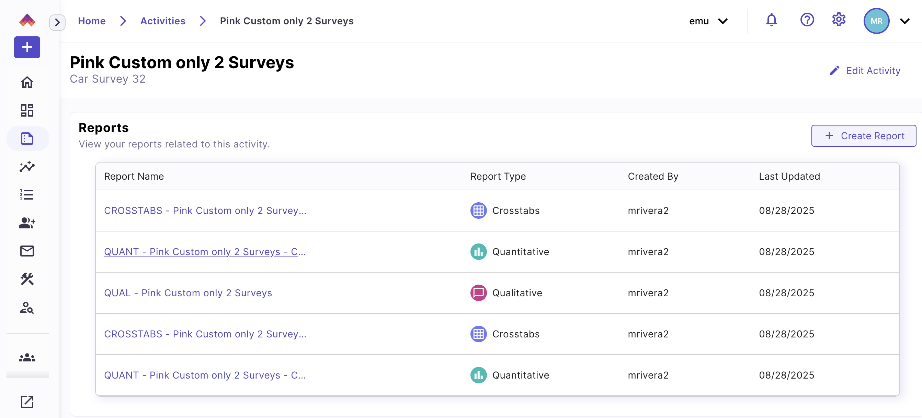The width and height of the screenshot is (922, 418).
Task: Open the tools section in sidebar
Action: coord(27,279)
